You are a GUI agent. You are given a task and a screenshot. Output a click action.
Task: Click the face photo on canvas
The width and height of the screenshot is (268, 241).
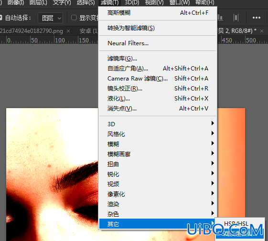(x=52, y=174)
